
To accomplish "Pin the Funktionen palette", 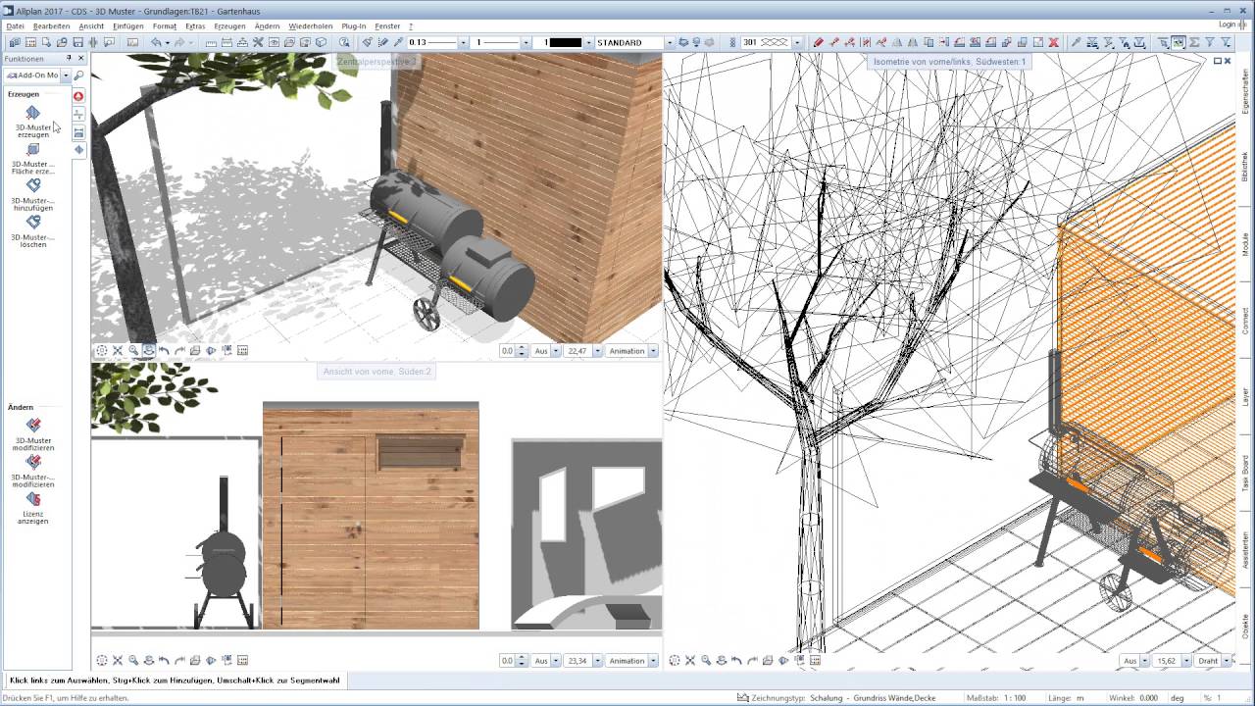I will (67, 59).
